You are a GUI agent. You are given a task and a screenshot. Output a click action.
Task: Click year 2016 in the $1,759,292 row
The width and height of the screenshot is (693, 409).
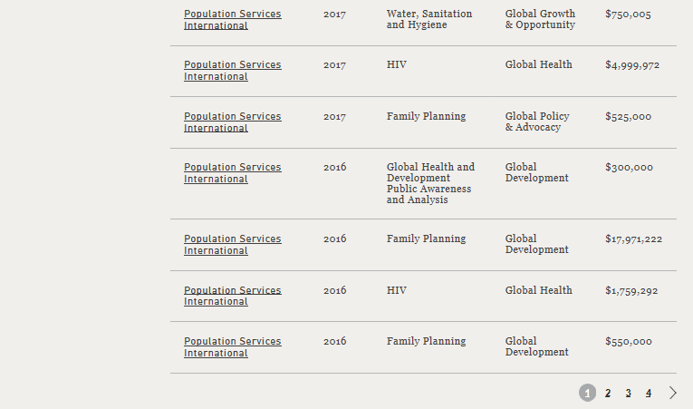coord(334,290)
